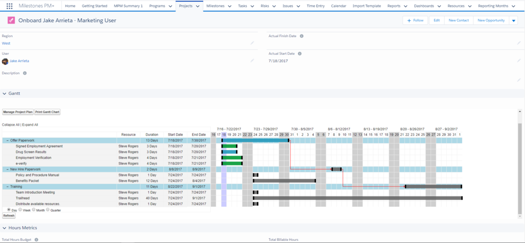Viewport: 525px width, 243px height.
Task: Click info icon beside Actual Finish Date
Action: [x=302, y=36]
